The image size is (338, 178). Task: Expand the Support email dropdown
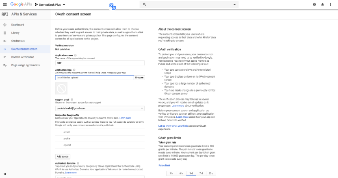(142, 108)
